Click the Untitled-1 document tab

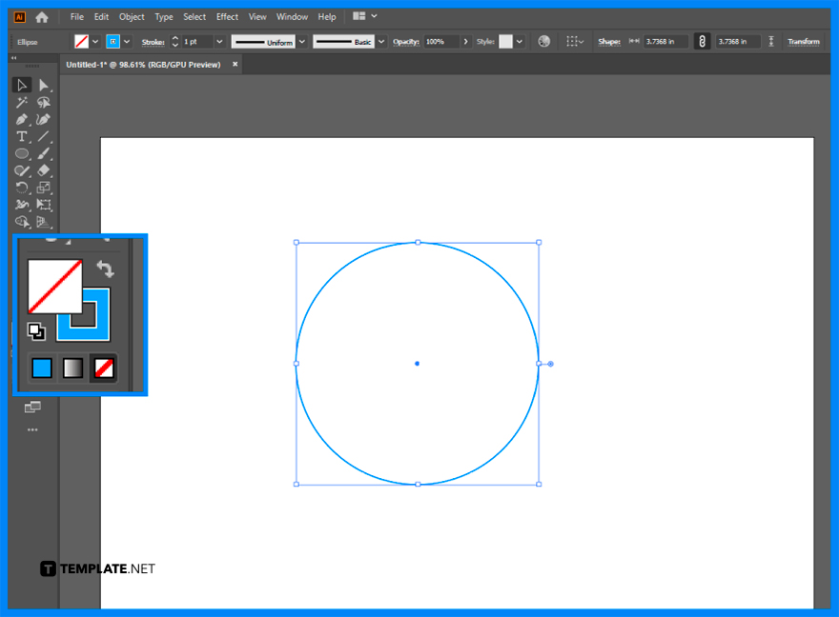143,64
